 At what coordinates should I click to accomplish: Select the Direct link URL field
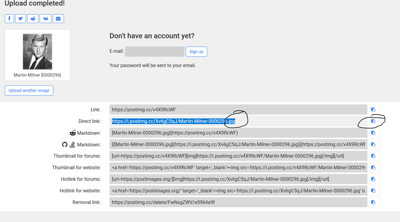click(238, 121)
